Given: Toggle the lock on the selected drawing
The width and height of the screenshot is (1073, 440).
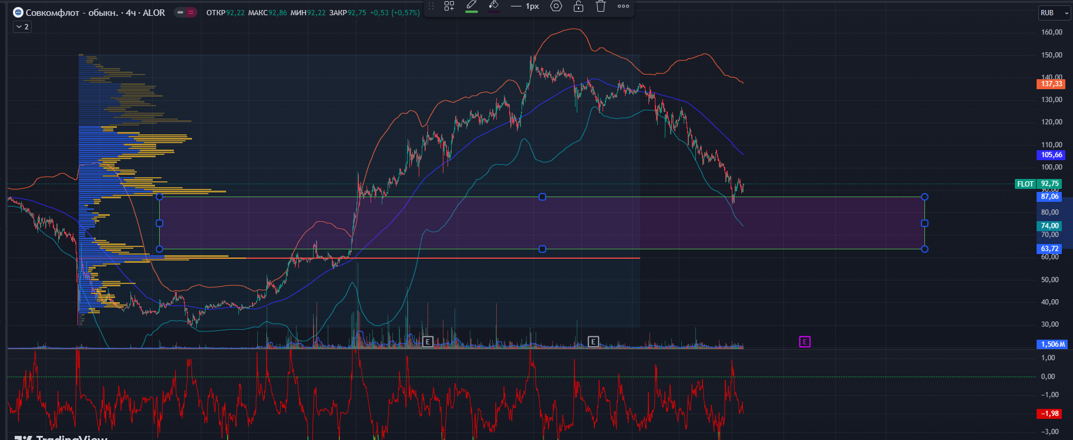Looking at the screenshot, I should [578, 6].
